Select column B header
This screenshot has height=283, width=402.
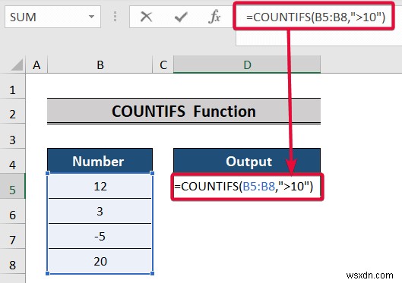point(100,64)
